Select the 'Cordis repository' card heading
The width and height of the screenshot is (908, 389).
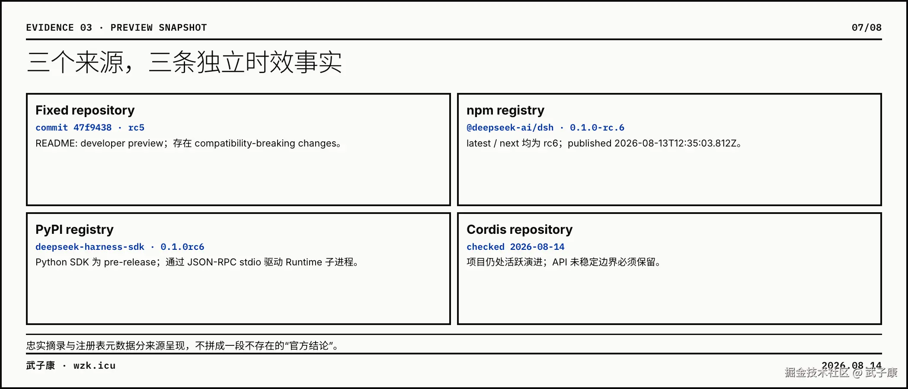[520, 230]
